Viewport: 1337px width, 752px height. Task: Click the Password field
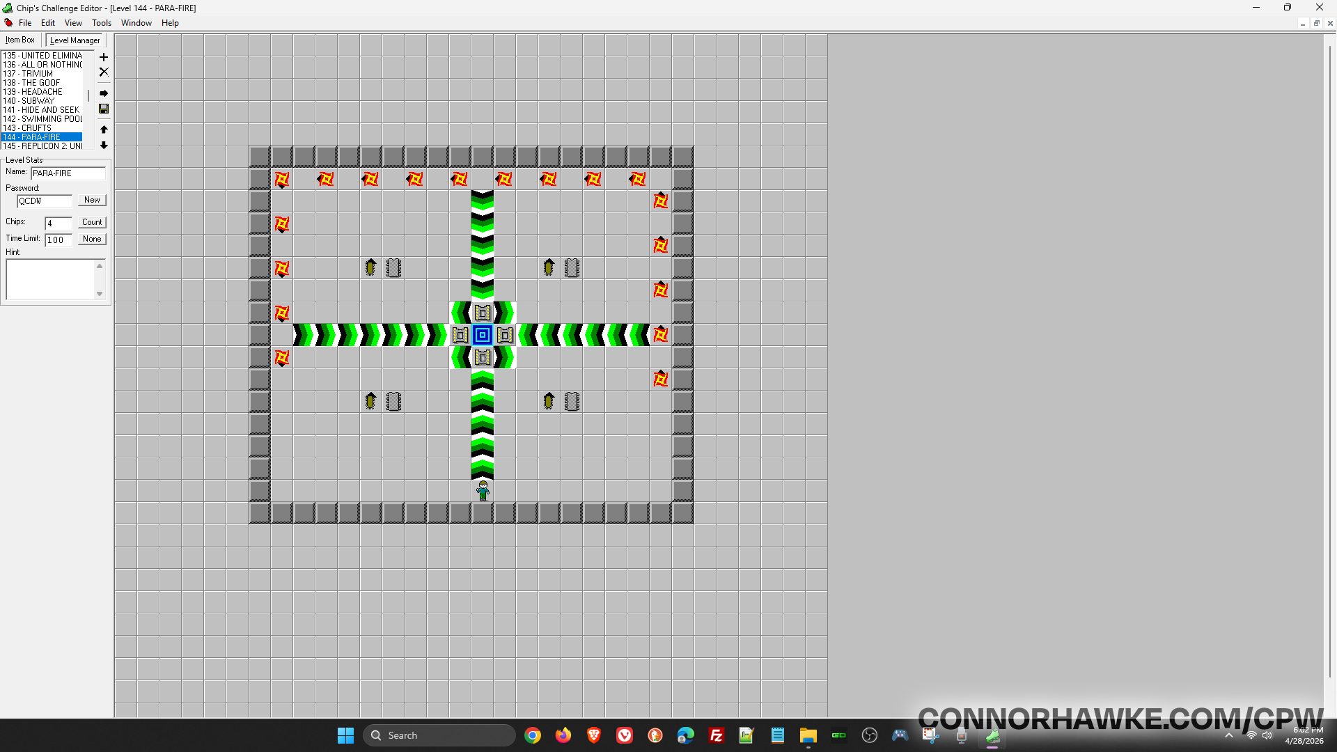45,201
